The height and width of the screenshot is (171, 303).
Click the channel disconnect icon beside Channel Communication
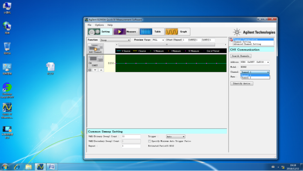tap(231, 39)
